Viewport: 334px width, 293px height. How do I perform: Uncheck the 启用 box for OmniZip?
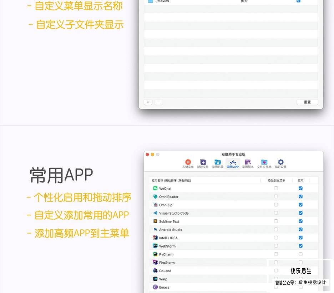(300, 205)
